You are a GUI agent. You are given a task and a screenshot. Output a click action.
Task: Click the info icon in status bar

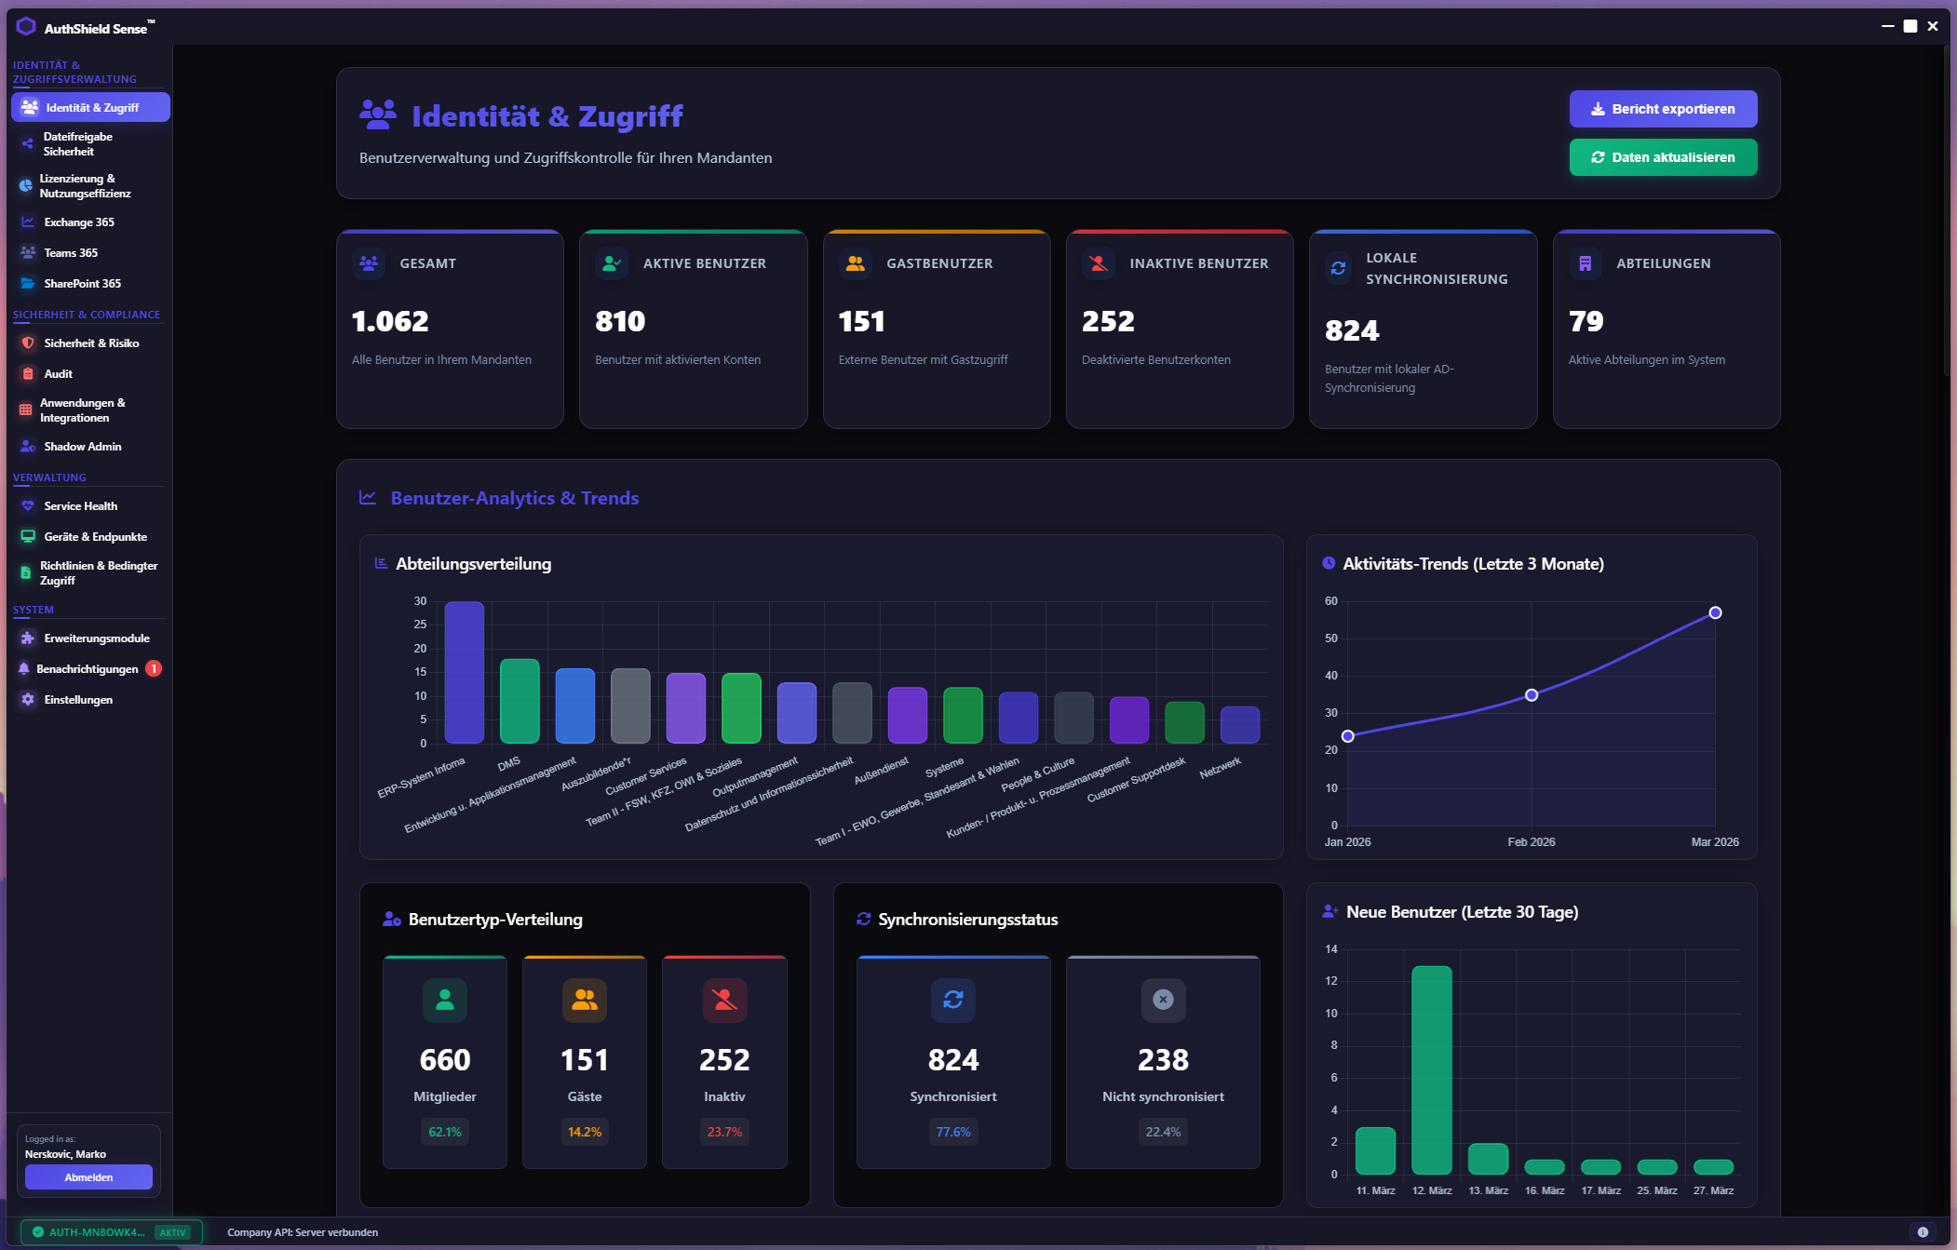pyautogui.click(x=1923, y=1232)
